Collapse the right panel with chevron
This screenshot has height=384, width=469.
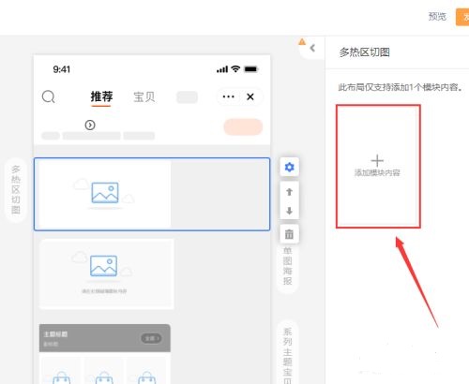(312, 48)
